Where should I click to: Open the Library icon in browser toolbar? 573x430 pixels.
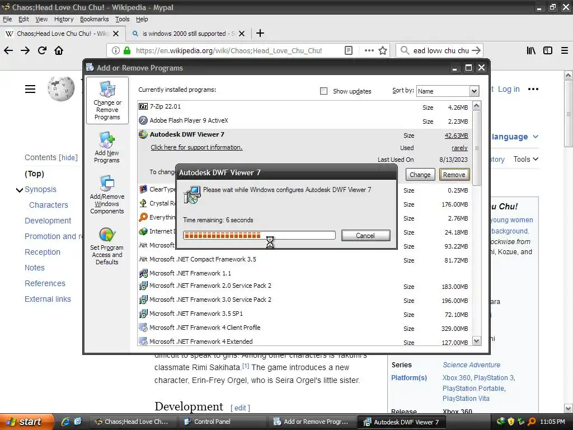[531, 50]
